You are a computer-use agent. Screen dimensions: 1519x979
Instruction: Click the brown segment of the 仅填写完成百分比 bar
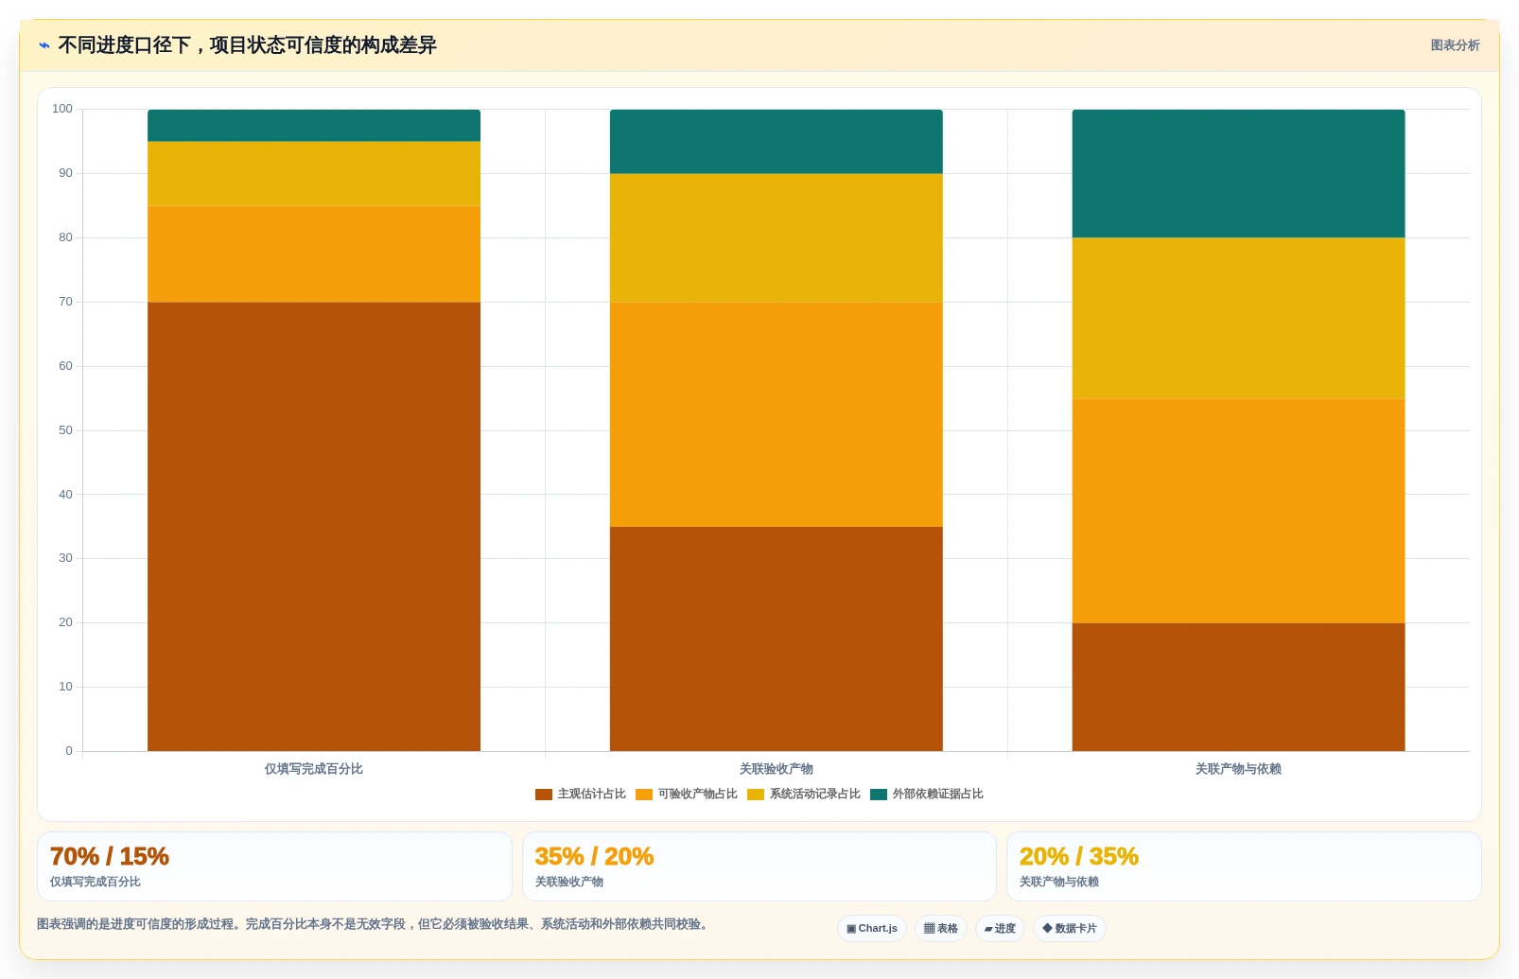[314, 527]
